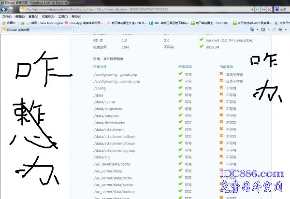Click the green check for ./config/config_global.php
This screenshot has height=199, width=290.
tap(180, 74)
